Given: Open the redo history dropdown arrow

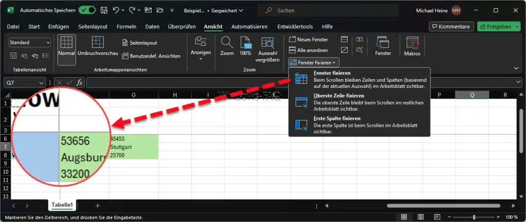Looking at the screenshot, I should point(138,10).
